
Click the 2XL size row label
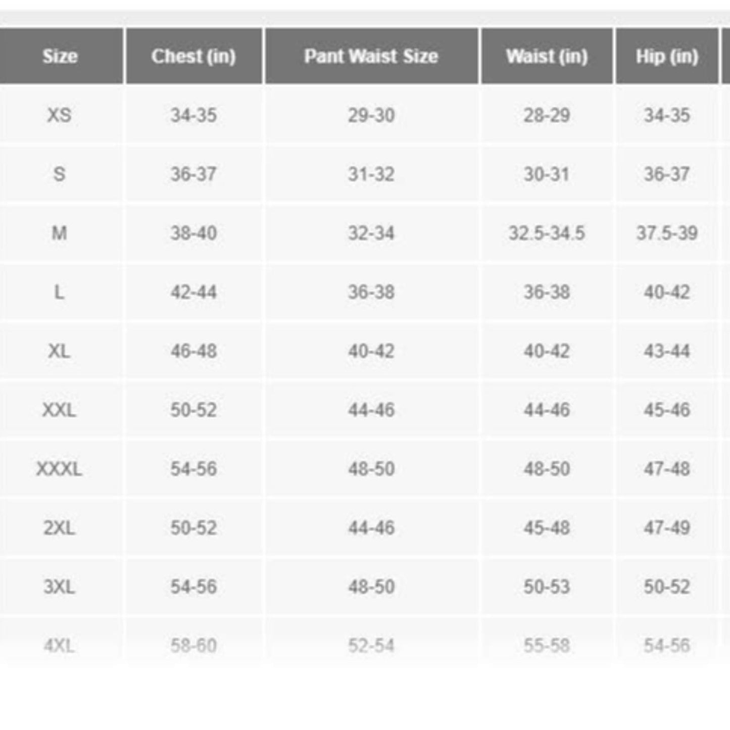[x=59, y=528]
